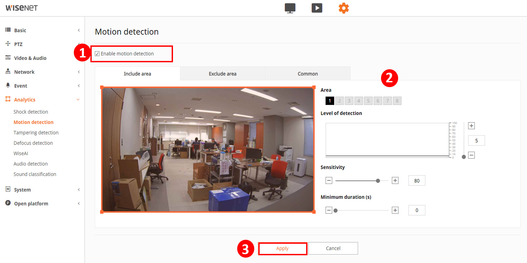Click the Apply button
Image resolution: width=527 pixels, height=263 pixels.
(x=282, y=249)
